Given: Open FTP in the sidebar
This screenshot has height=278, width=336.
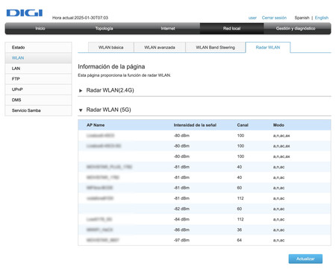Looking at the screenshot, I should pos(38,79).
